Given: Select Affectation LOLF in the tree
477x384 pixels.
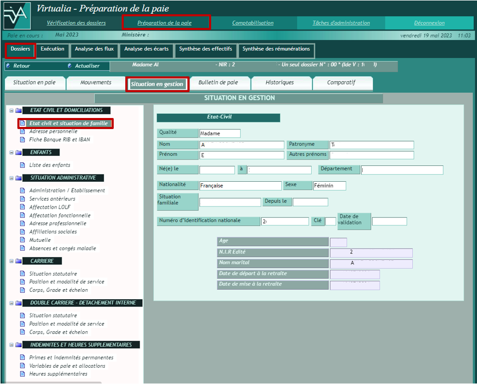Looking at the screenshot, I should pos(49,207).
